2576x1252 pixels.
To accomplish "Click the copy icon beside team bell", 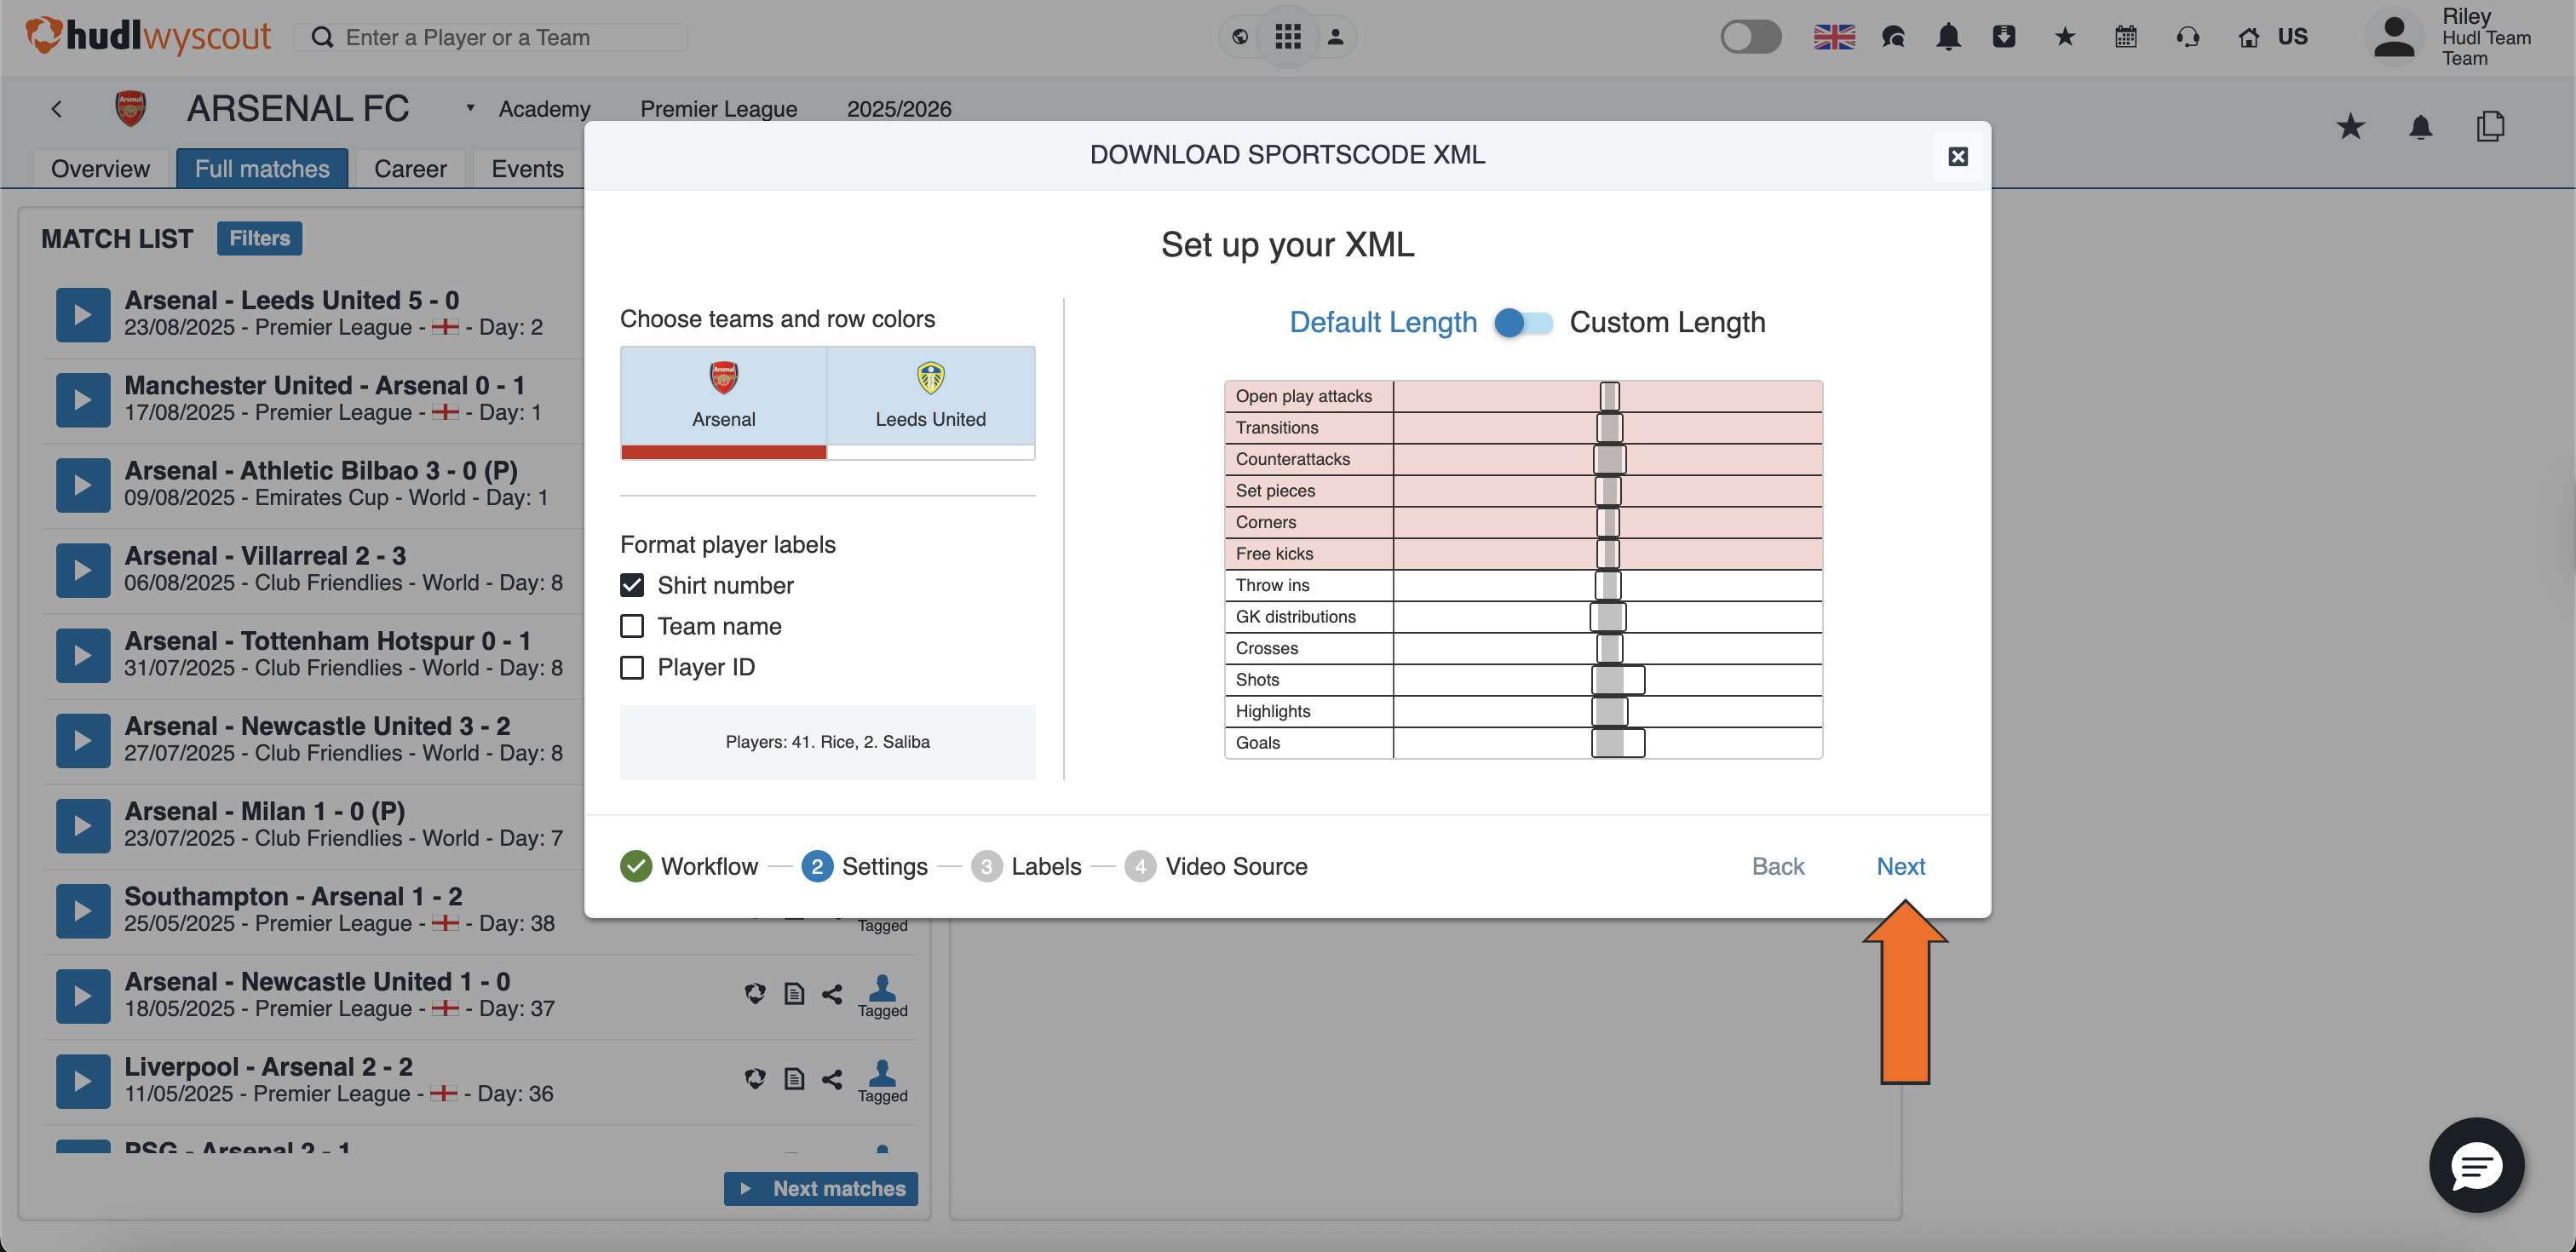I will pyautogui.click(x=2490, y=127).
